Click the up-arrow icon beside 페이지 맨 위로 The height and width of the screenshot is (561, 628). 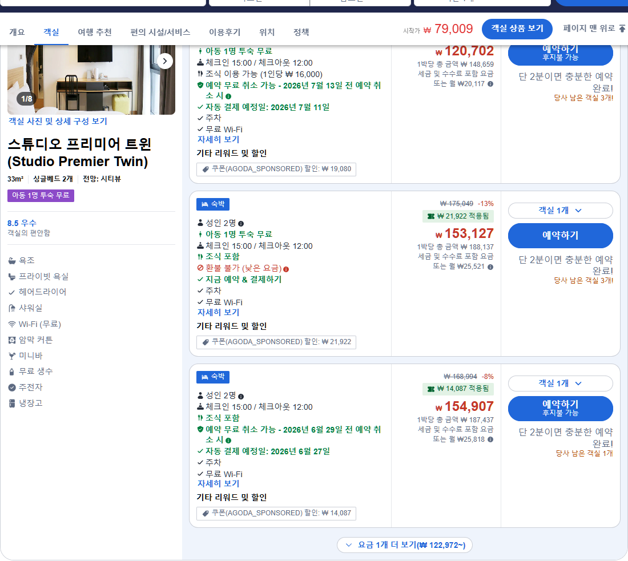(622, 29)
